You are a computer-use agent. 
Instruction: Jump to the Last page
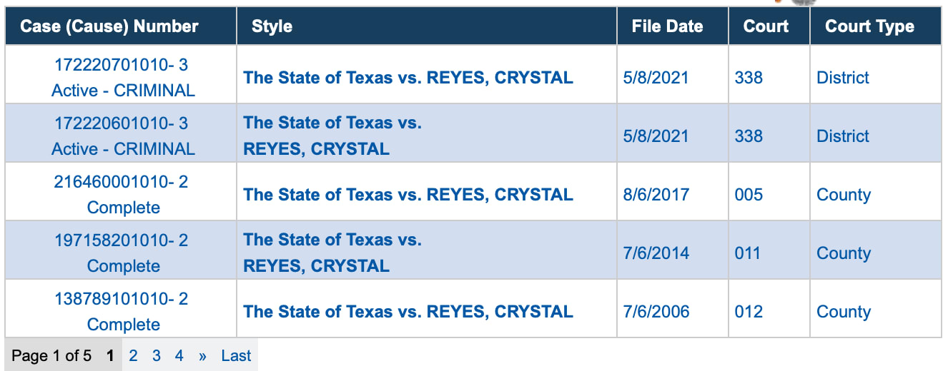(236, 355)
